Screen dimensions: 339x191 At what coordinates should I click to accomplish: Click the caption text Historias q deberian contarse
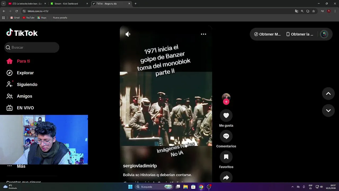pos(166,175)
